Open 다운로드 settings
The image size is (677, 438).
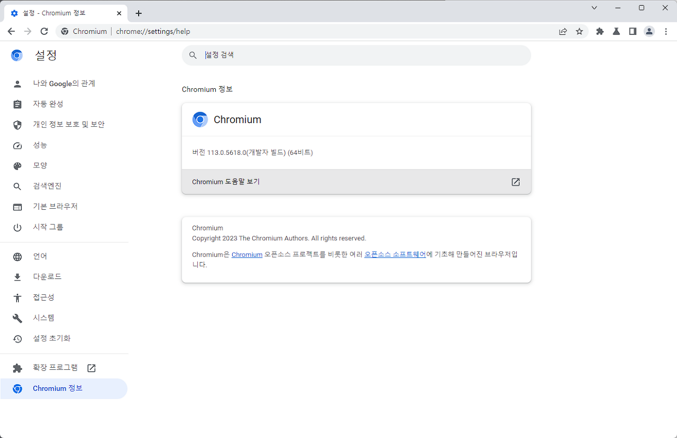click(64, 277)
